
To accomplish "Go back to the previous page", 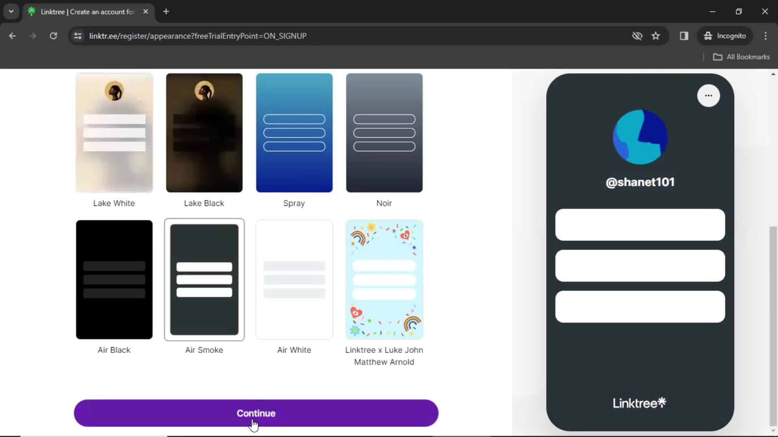I will [12, 36].
